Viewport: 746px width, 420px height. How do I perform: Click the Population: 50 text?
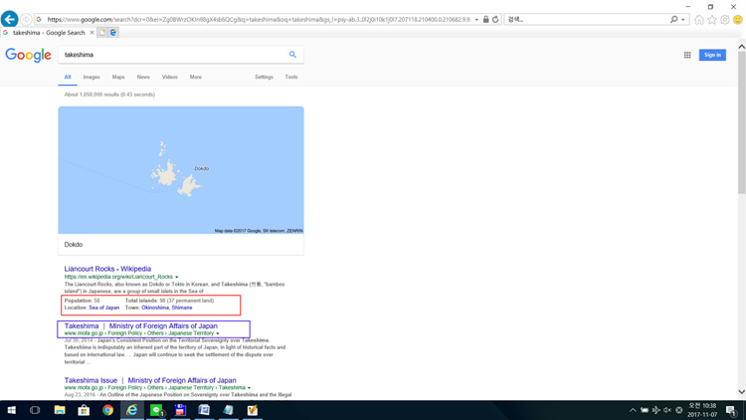[82, 301]
